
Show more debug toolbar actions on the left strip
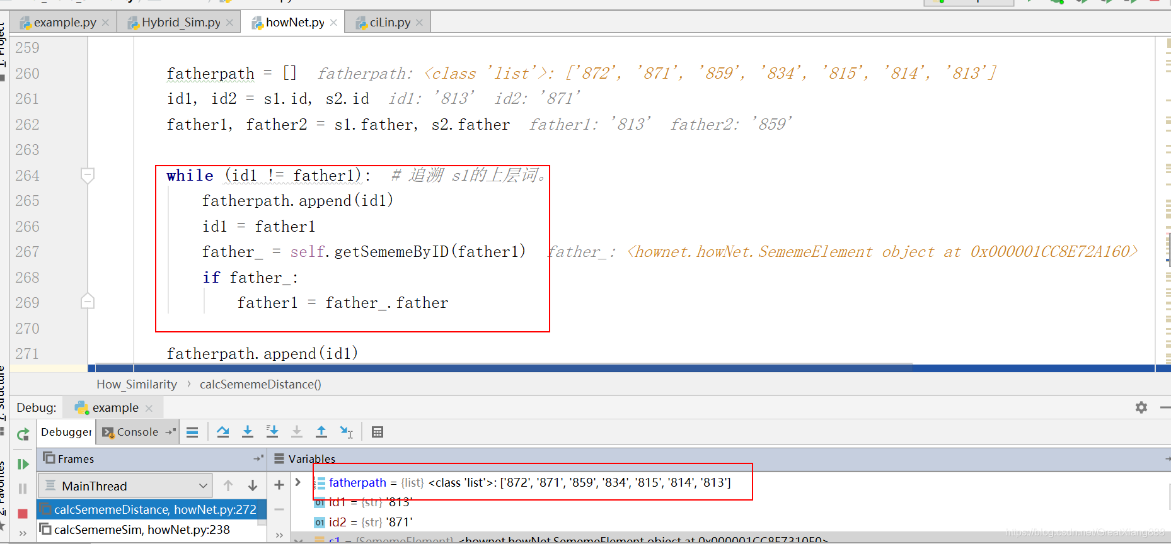[23, 533]
